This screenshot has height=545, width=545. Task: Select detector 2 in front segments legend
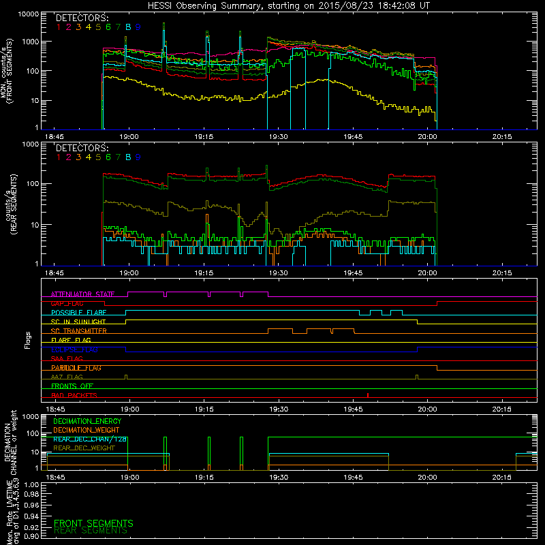pos(69,27)
